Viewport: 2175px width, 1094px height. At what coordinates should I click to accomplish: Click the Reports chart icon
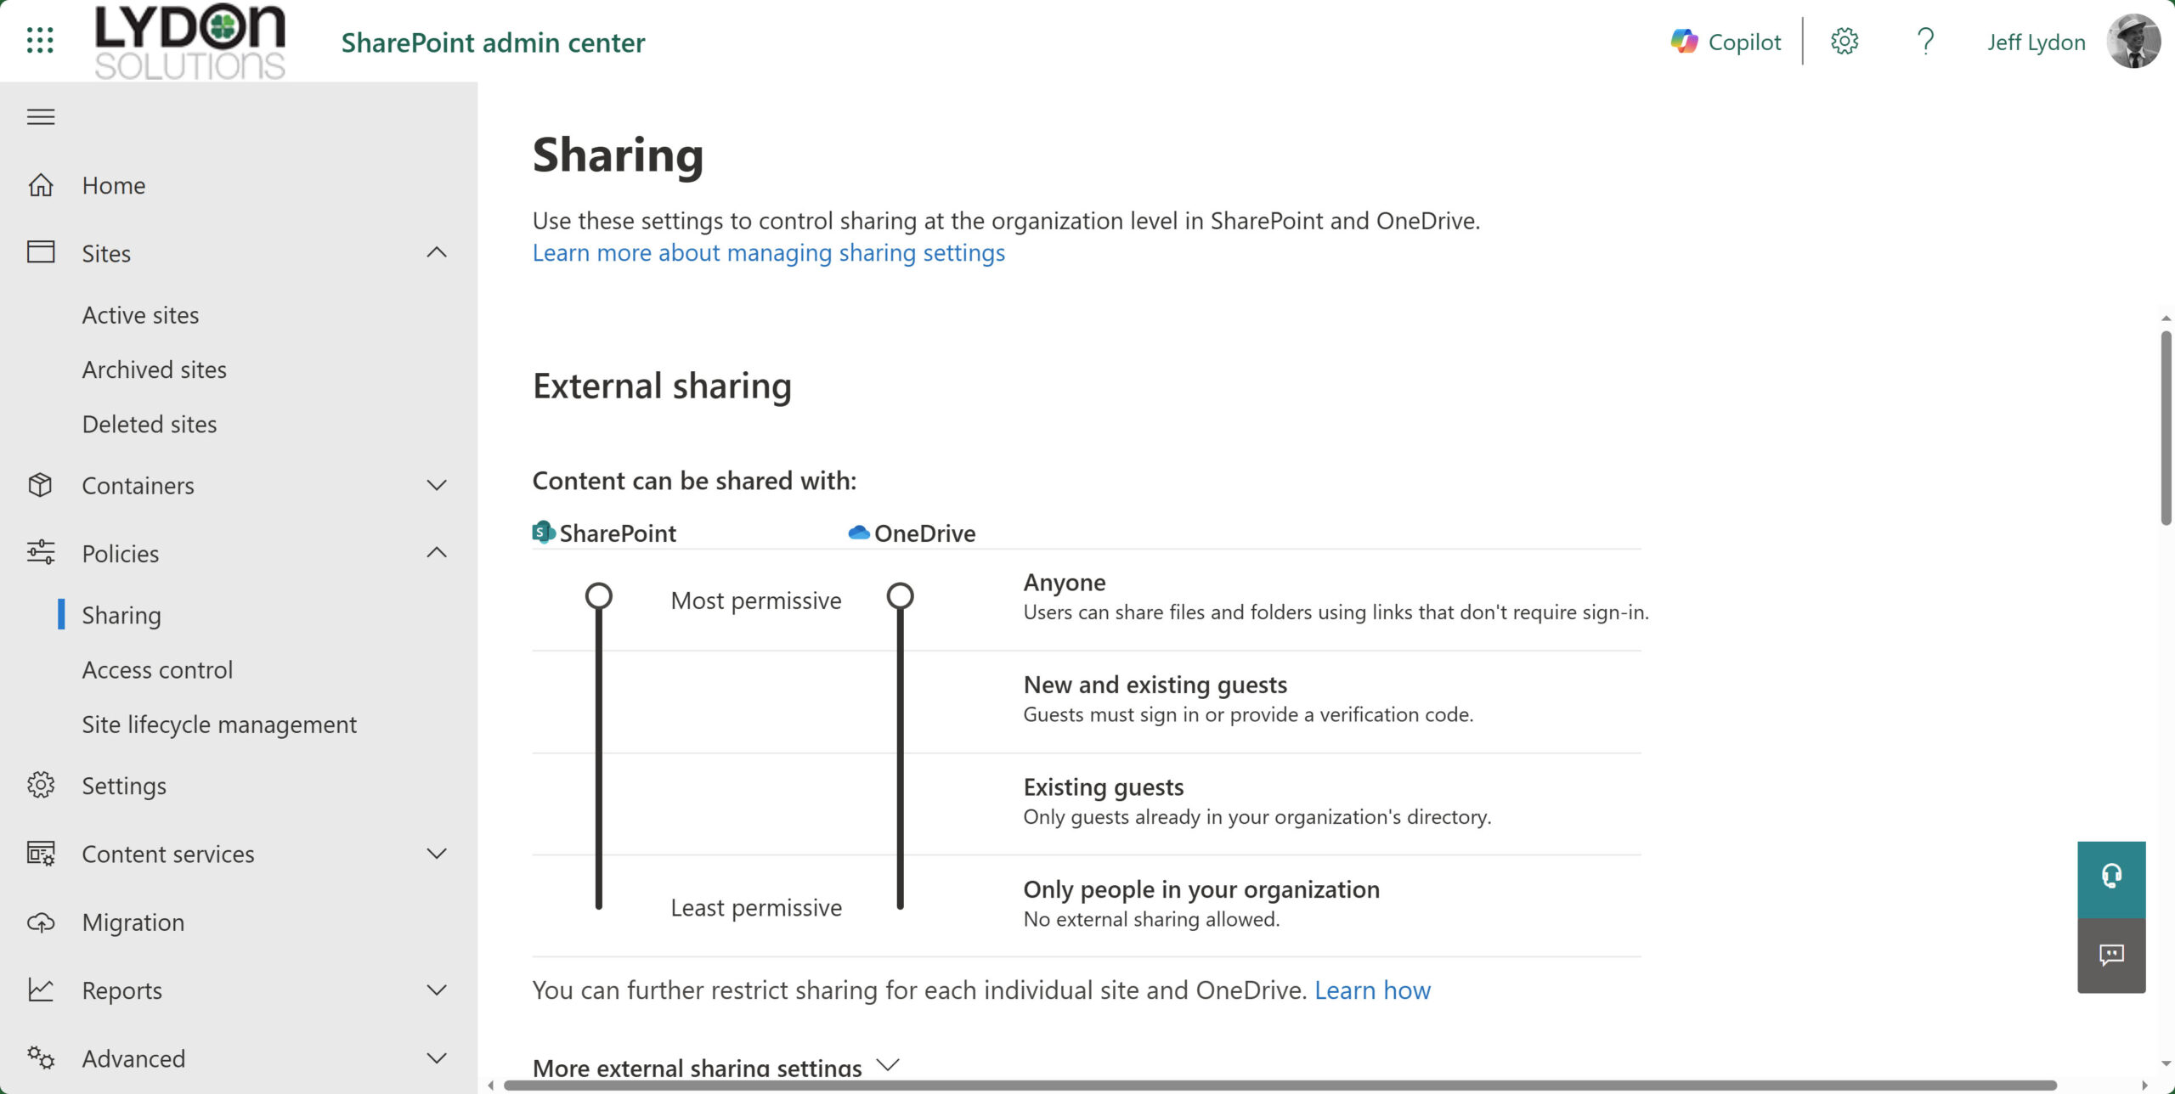click(x=41, y=990)
